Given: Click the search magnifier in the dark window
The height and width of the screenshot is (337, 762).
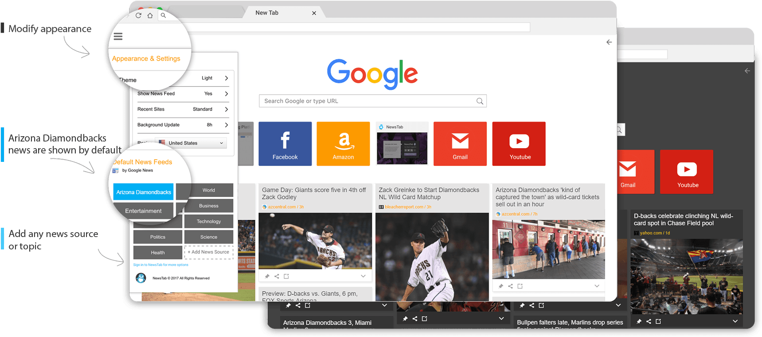Looking at the screenshot, I should coord(619,130).
